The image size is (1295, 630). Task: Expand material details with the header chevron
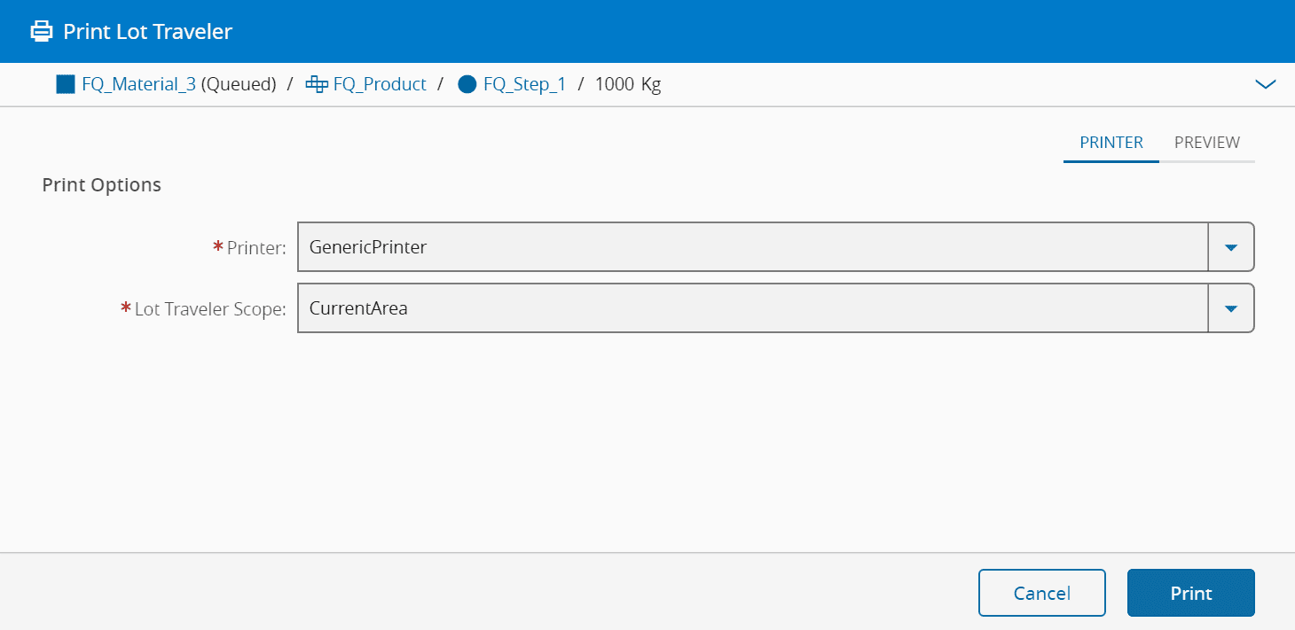pyautogui.click(x=1265, y=85)
